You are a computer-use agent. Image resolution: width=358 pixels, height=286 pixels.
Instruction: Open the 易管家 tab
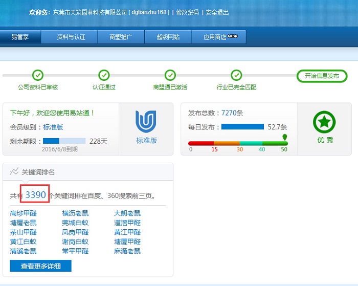tap(20, 37)
